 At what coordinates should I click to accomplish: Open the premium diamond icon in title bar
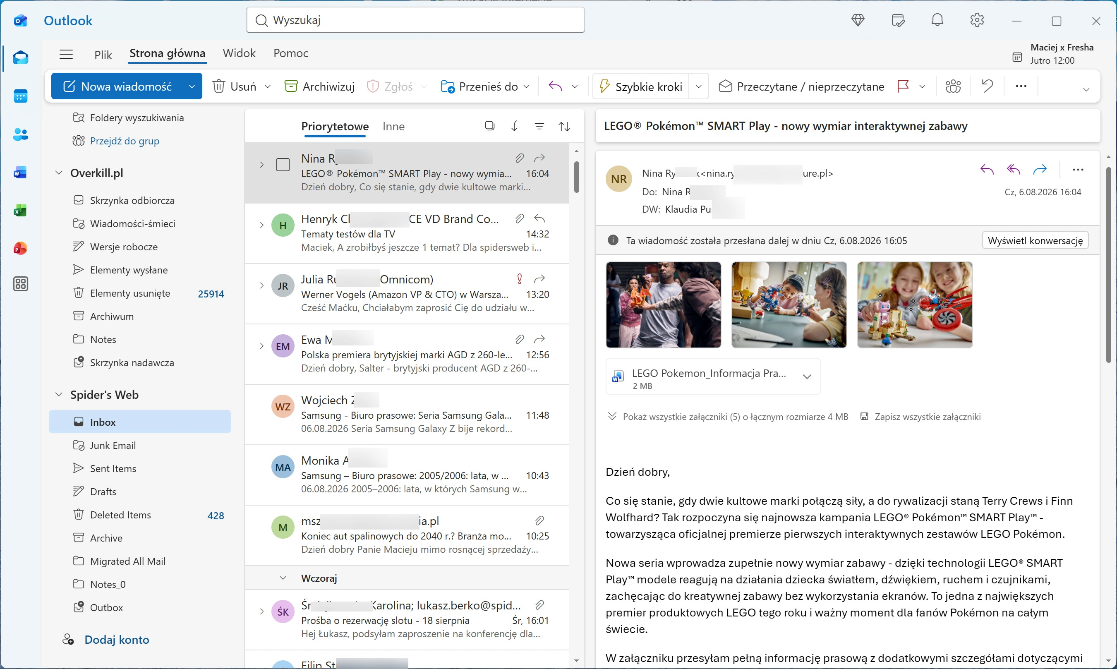858,20
